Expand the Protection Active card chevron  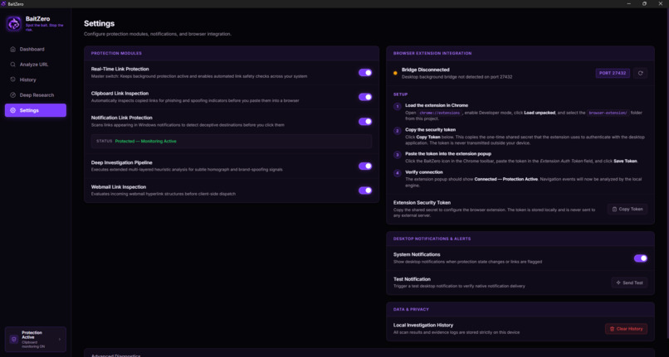click(x=59, y=339)
